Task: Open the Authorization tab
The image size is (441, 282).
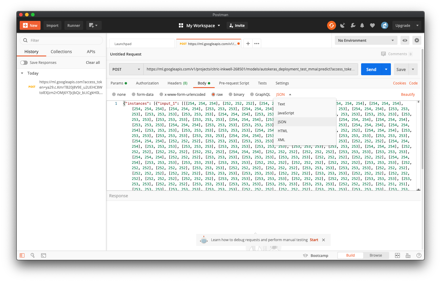Action: pos(147,83)
